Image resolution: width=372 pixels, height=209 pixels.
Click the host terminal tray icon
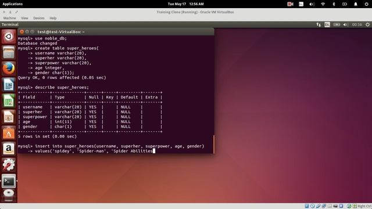pos(301,4)
